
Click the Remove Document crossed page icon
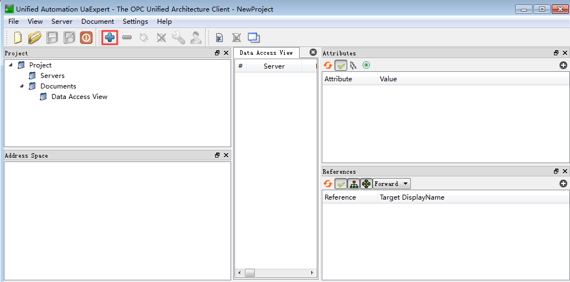(236, 38)
